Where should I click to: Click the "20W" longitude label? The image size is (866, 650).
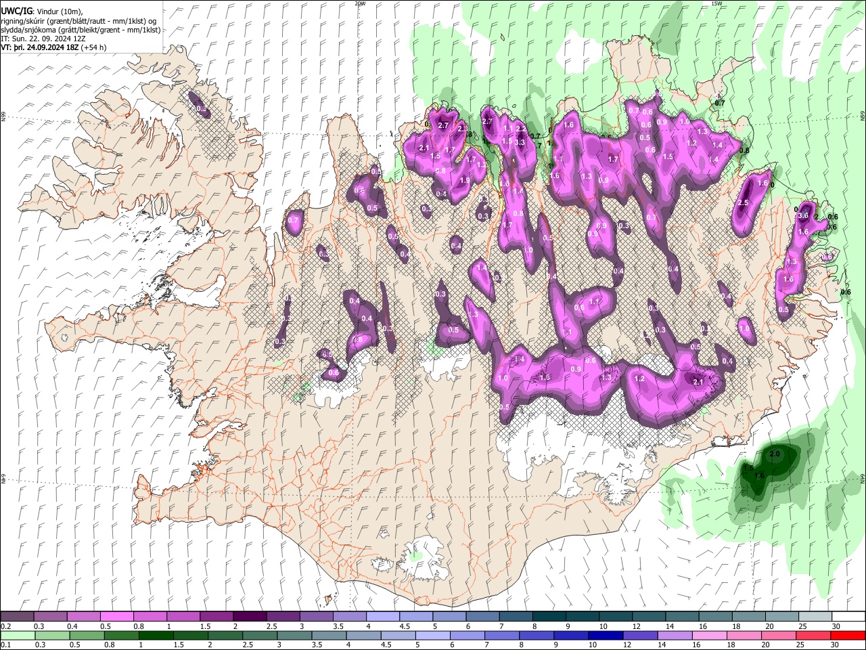(360, 3)
